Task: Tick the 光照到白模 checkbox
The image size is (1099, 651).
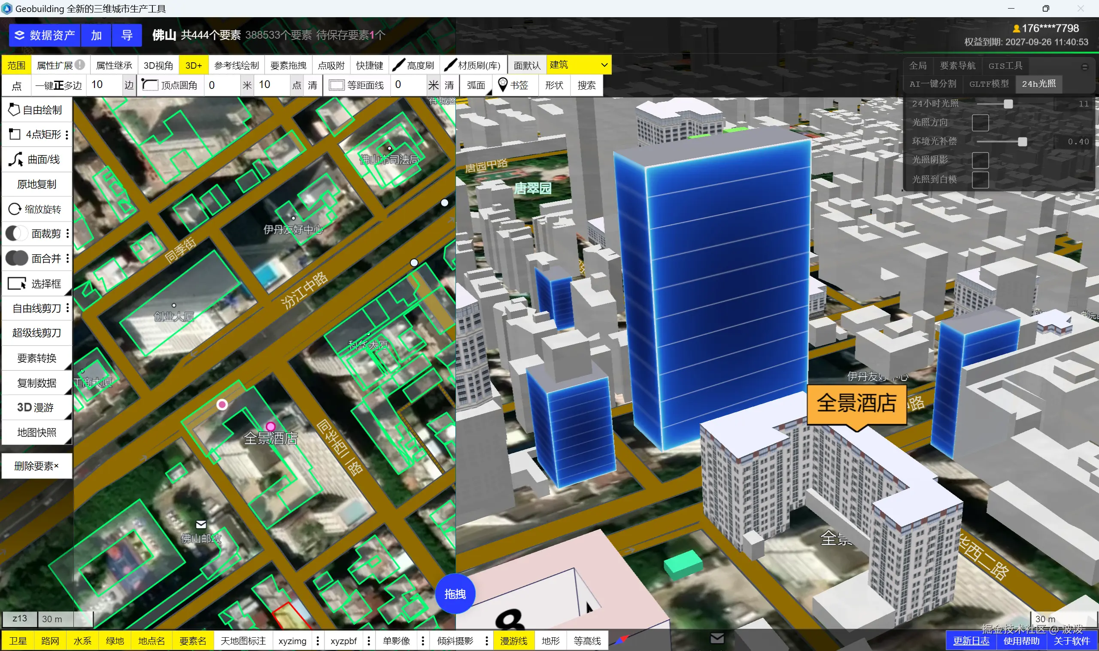Action: [980, 179]
